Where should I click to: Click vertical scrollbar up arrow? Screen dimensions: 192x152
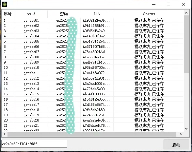(186, 13)
